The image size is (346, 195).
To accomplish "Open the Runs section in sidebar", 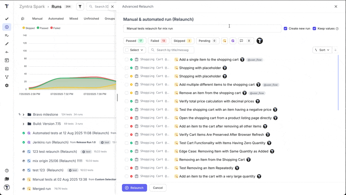I will 6,27.
